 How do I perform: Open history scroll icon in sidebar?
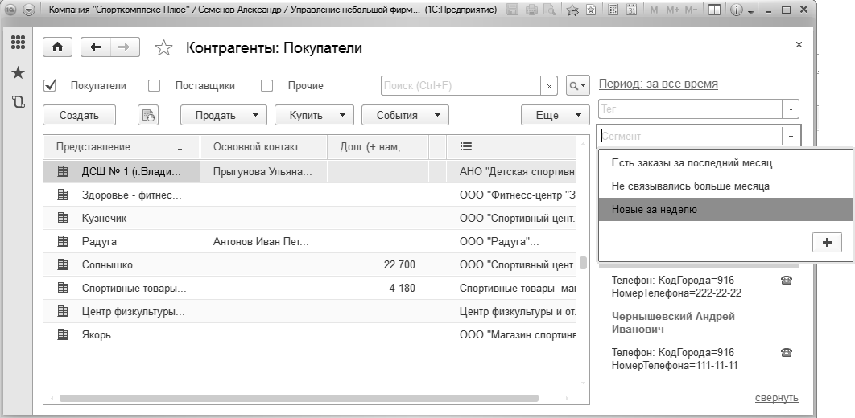click(18, 101)
